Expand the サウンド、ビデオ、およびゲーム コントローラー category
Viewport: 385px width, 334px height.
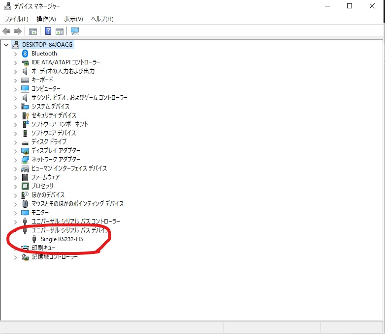(15, 98)
